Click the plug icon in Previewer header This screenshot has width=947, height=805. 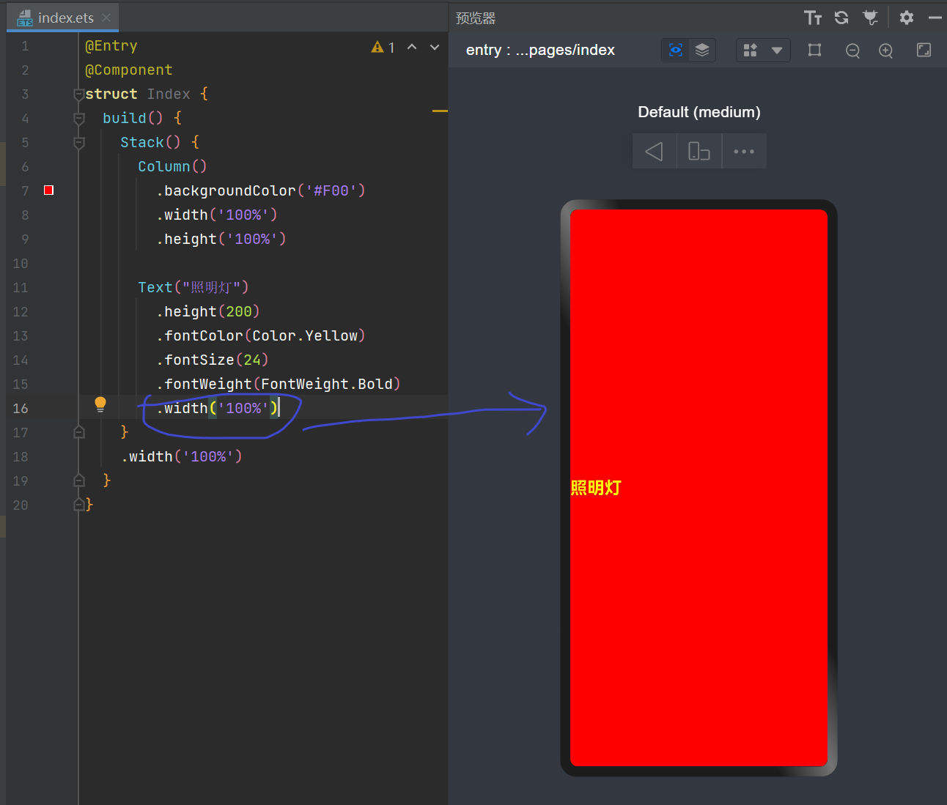(x=870, y=18)
